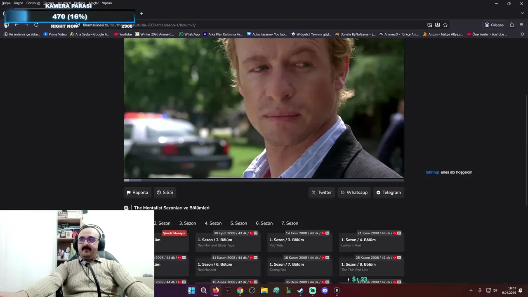Image resolution: width=528 pixels, height=297 pixels.
Task: Open the YouTube bookmark
Action: 123,34
